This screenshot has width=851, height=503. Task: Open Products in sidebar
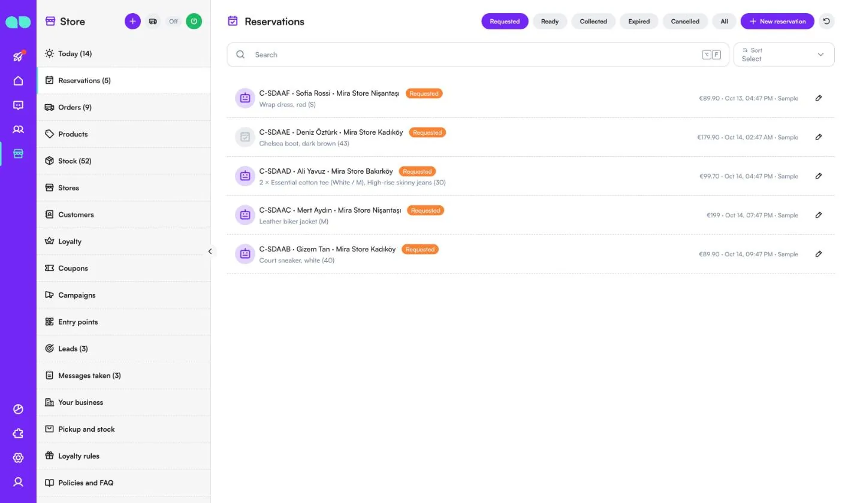point(123,134)
